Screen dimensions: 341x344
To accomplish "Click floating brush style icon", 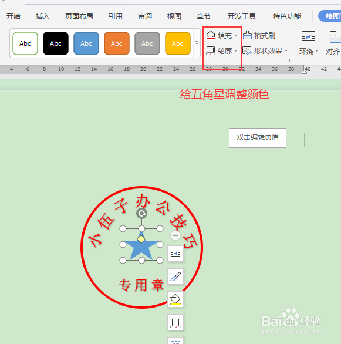I will pyautogui.click(x=175, y=276).
